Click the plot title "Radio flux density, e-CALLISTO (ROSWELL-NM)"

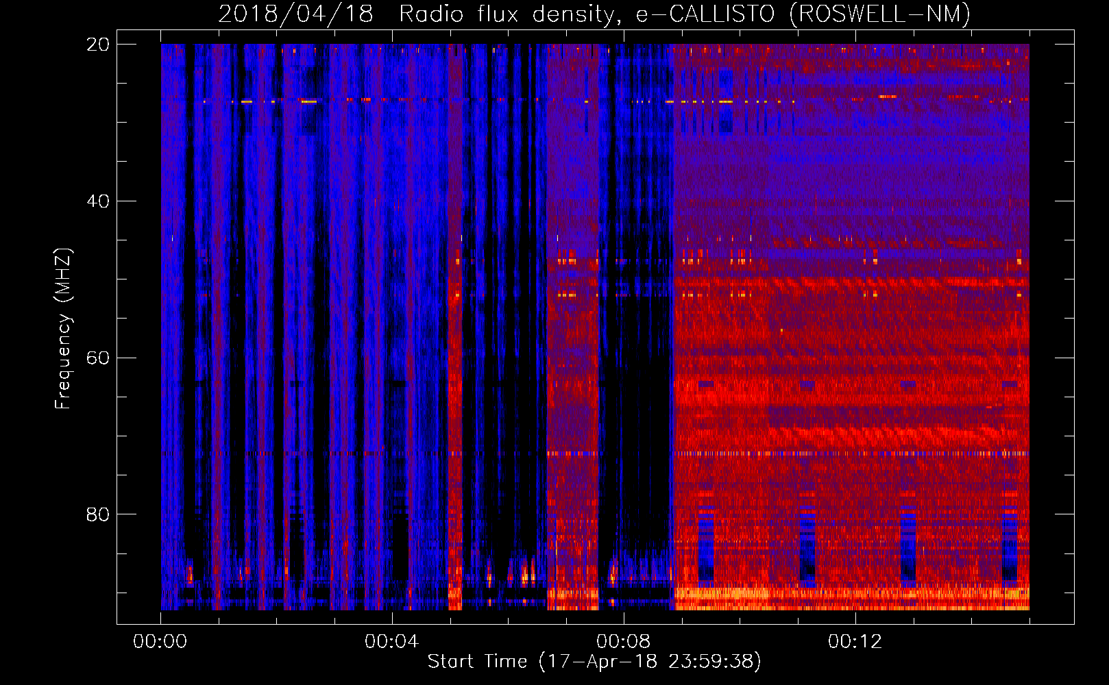pos(685,14)
